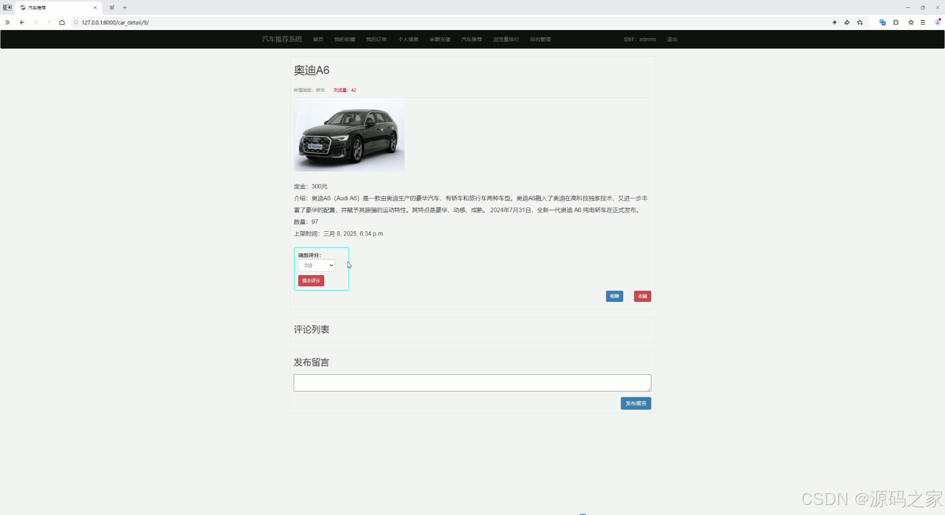
Task: Click the browser back arrow
Action: tap(22, 22)
